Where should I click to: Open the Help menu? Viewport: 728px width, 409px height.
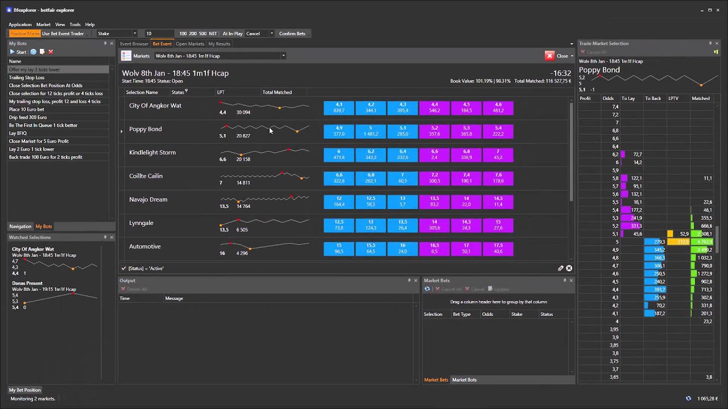click(90, 24)
